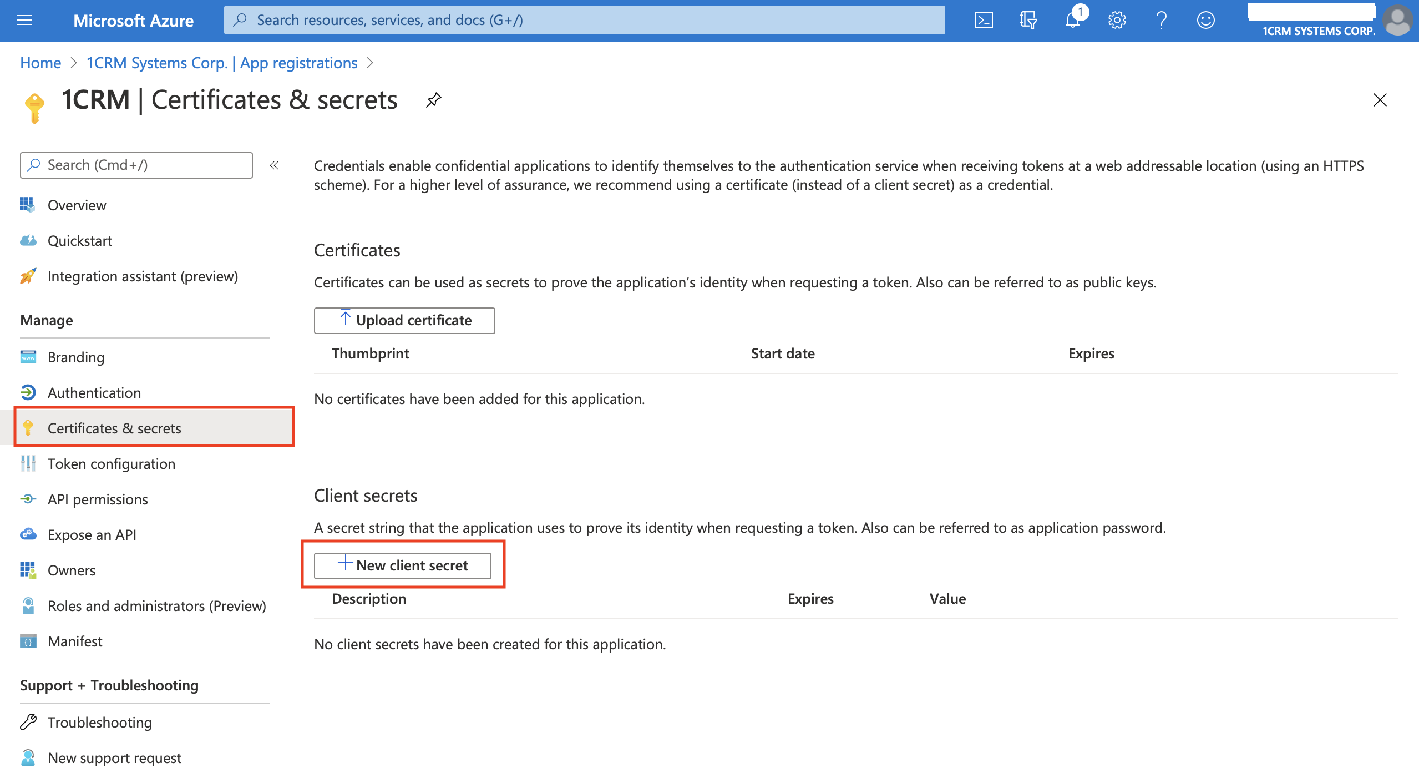This screenshot has width=1419, height=778.
Task: Open Integration assistant (preview)
Action: click(x=144, y=276)
